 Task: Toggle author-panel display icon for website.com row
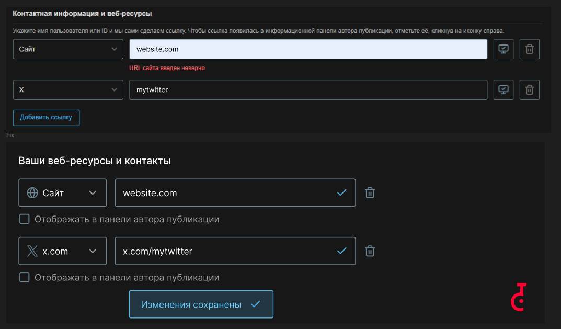point(503,49)
